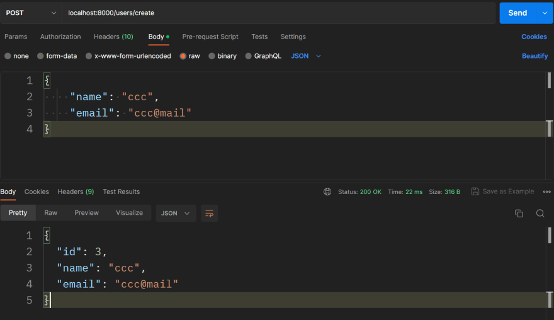This screenshot has width=554, height=320.
Task: Select the request Body tab
Action: (159, 37)
